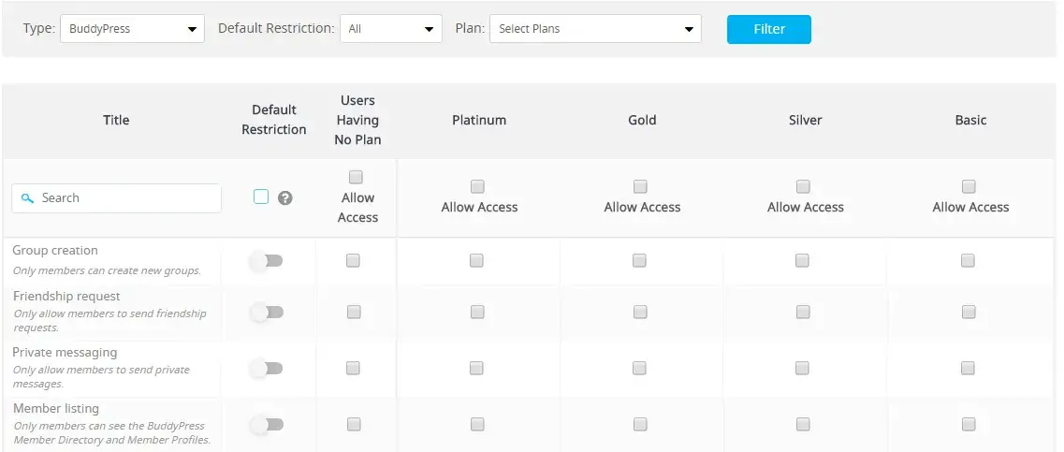Check Allow Access for Platinum plan header
The height and width of the screenshot is (452, 1064).
[478, 186]
